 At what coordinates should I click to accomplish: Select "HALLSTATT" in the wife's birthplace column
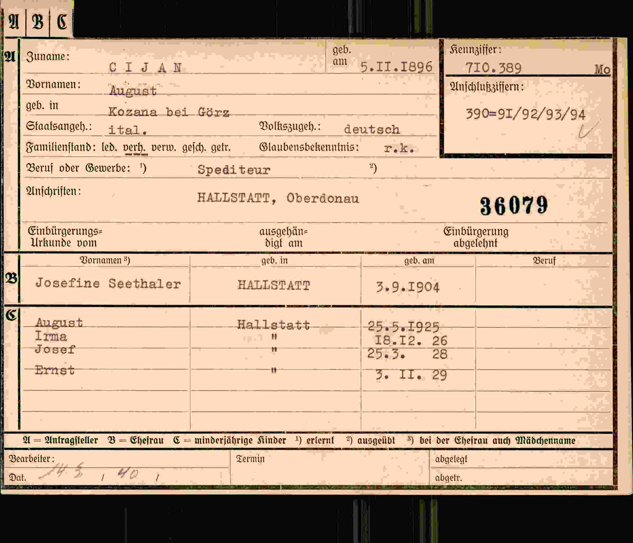coord(274,285)
